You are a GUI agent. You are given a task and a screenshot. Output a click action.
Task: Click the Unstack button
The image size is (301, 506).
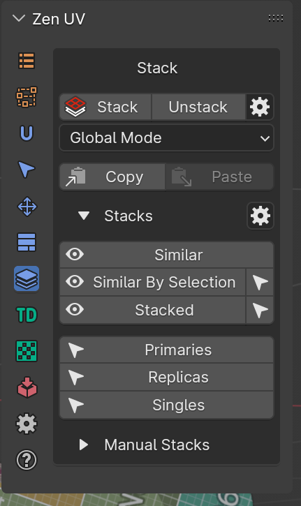198,107
